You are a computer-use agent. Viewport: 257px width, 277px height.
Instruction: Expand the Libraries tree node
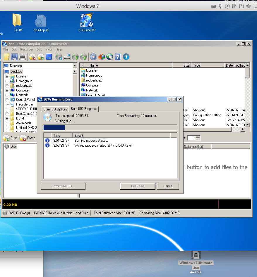point(7,76)
